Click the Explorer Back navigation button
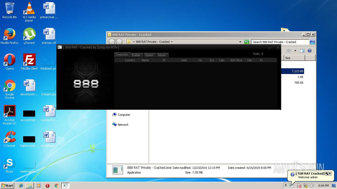 (x=112, y=42)
